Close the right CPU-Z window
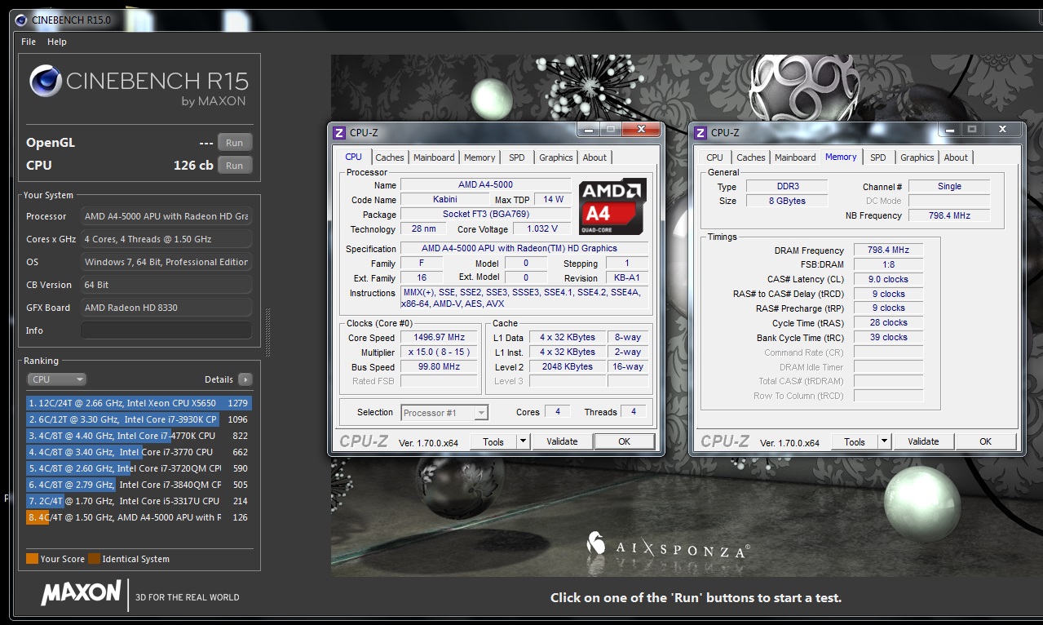The height and width of the screenshot is (625, 1043). (x=1002, y=129)
